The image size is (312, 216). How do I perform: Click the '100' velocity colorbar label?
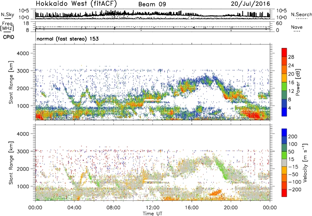[x=293, y=144]
